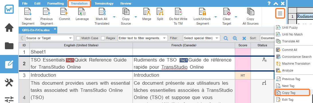Click the Status column header

point(262,45)
